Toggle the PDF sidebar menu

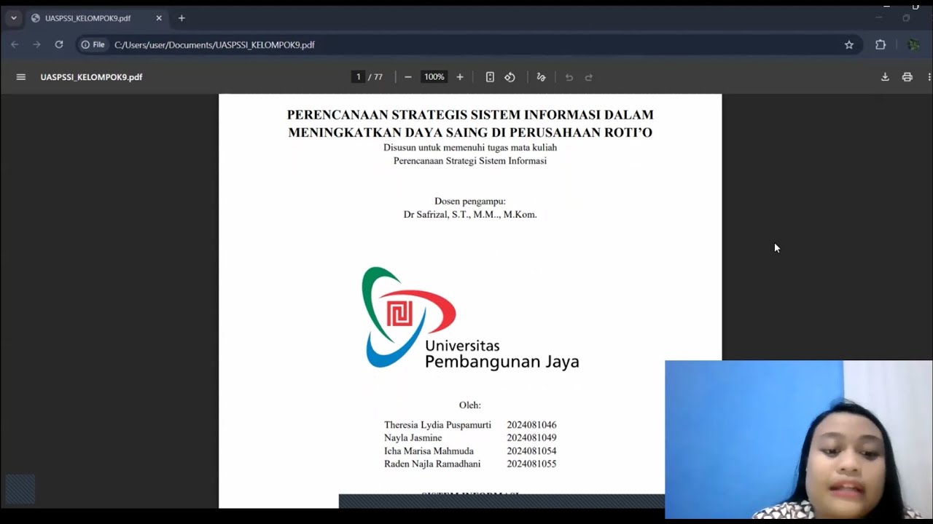pos(21,77)
